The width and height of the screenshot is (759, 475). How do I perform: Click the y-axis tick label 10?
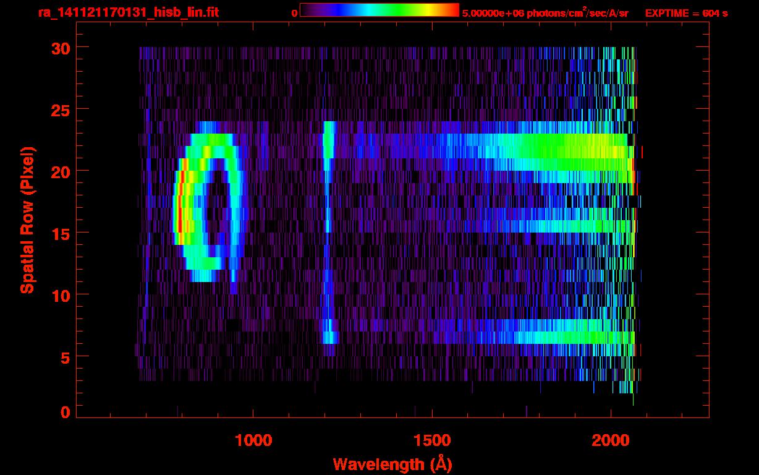click(59, 295)
